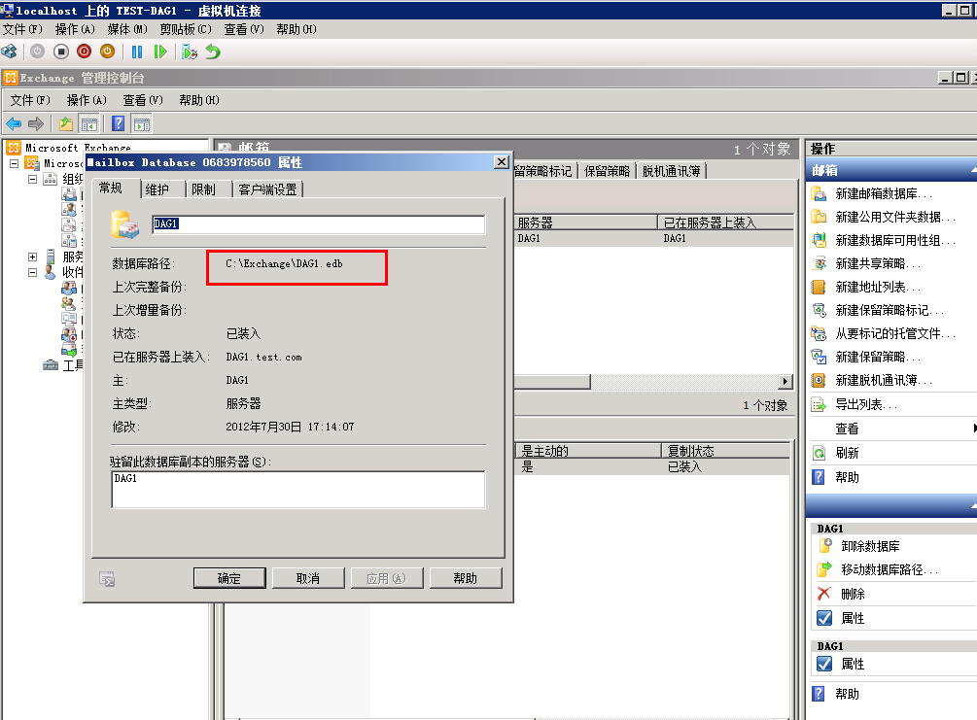The width and height of the screenshot is (977, 720).
Task: Click the 帮助 button in dialog
Action: point(466,578)
